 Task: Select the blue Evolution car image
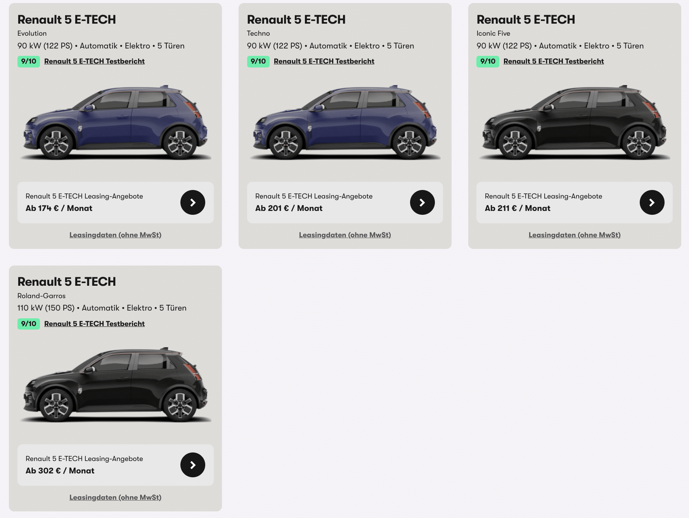[x=116, y=122]
